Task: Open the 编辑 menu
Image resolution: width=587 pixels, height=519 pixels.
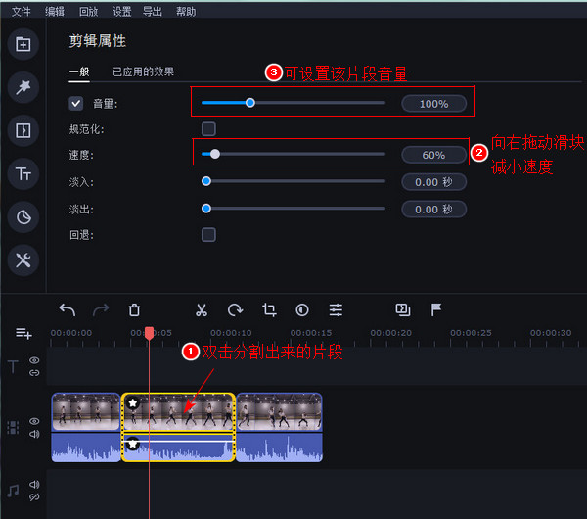Action: [x=55, y=12]
